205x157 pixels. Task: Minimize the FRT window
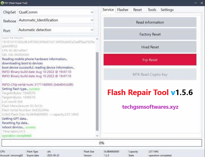[x=196, y=3]
